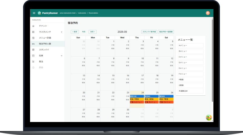Click the 宿泊予約人数 bed icon
This screenshot has width=243, height=135.
33,44
